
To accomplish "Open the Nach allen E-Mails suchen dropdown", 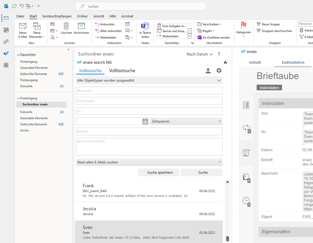I will 149,162.
